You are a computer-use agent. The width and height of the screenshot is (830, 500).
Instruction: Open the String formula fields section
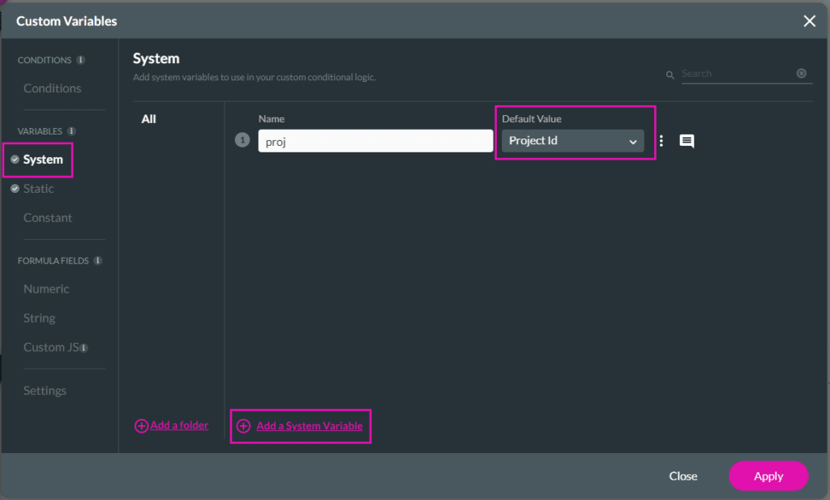click(39, 318)
